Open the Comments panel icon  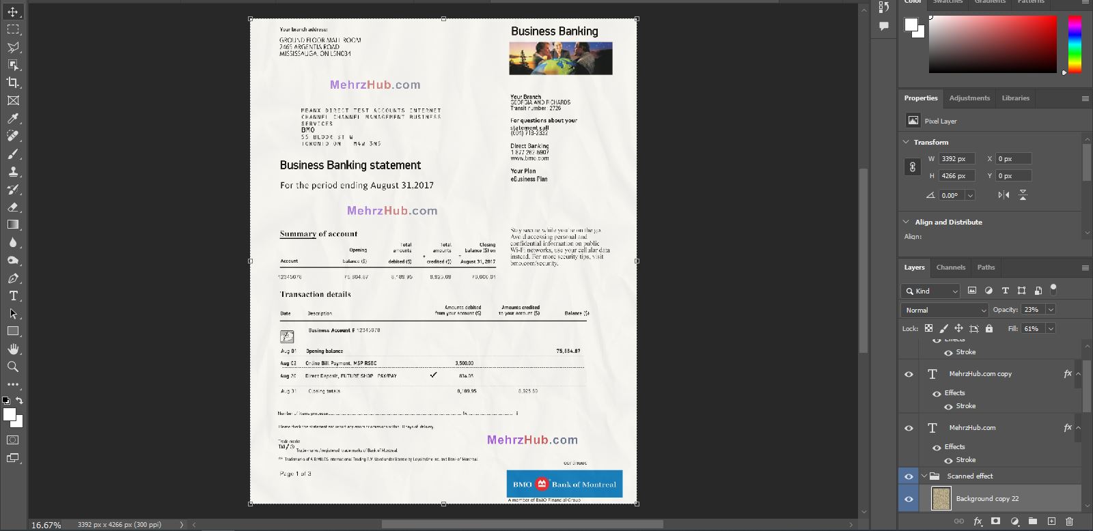[884, 26]
